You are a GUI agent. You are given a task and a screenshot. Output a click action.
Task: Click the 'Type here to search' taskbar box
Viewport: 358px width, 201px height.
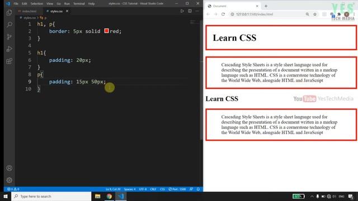pyautogui.click(x=51, y=196)
